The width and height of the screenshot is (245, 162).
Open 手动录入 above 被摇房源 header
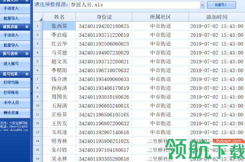click(15, 8)
